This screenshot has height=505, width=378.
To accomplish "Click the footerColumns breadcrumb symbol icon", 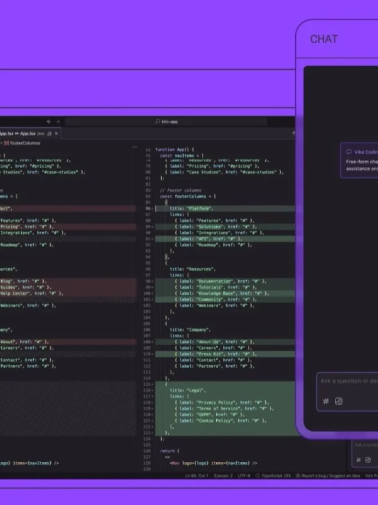I will click(x=6, y=143).
